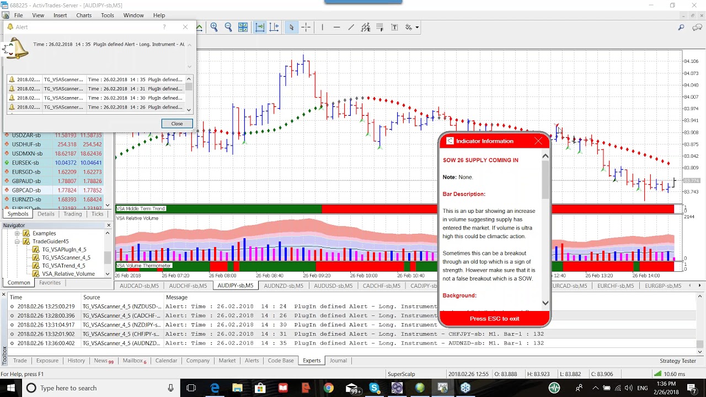Switch to EURCHF-sb,M5 chart tab

tap(616, 286)
